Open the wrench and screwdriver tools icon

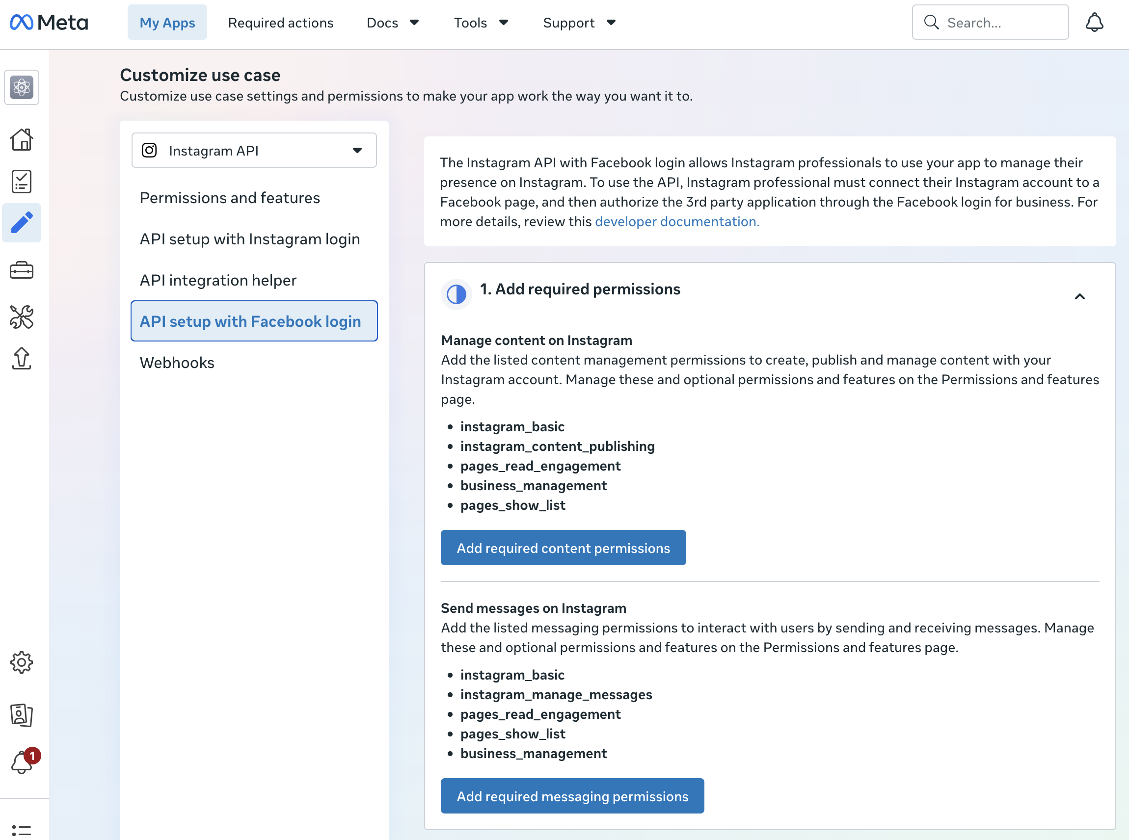pyautogui.click(x=22, y=317)
